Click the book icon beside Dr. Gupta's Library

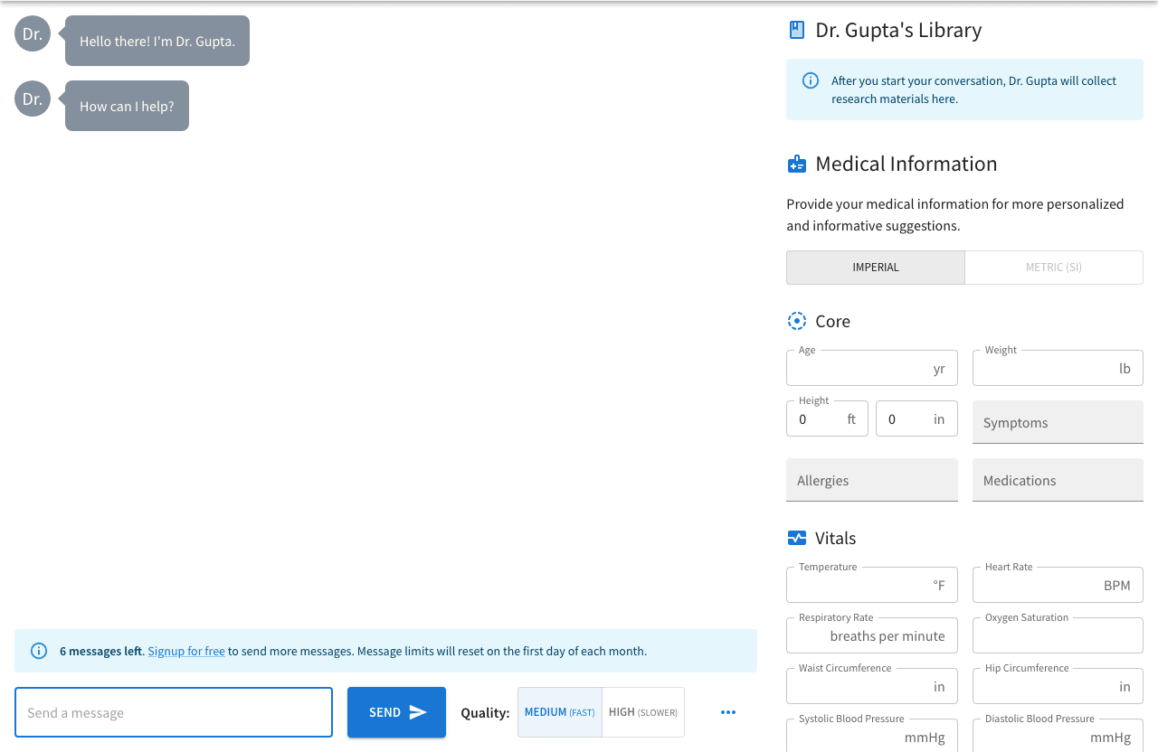(x=796, y=30)
